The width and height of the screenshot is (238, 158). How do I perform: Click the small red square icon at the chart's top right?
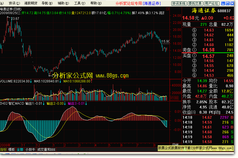[168, 9]
